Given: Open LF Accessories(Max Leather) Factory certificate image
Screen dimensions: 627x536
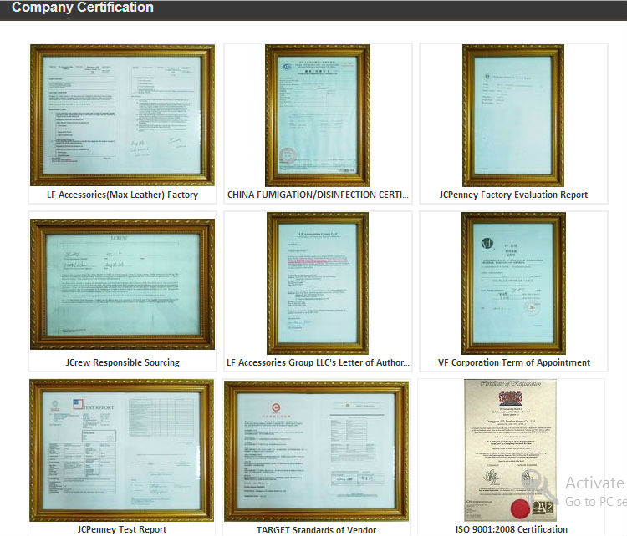Looking at the screenshot, I should pyautogui.click(x=122, y=115).
